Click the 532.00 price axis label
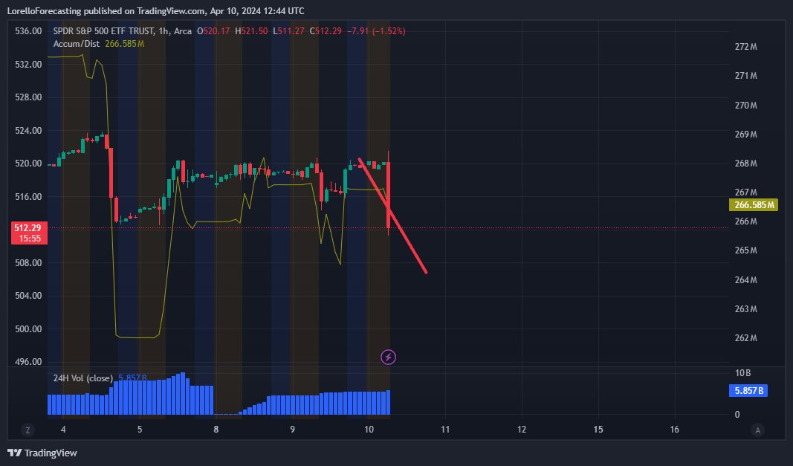The image size is (793, 466). pos(28,64)
